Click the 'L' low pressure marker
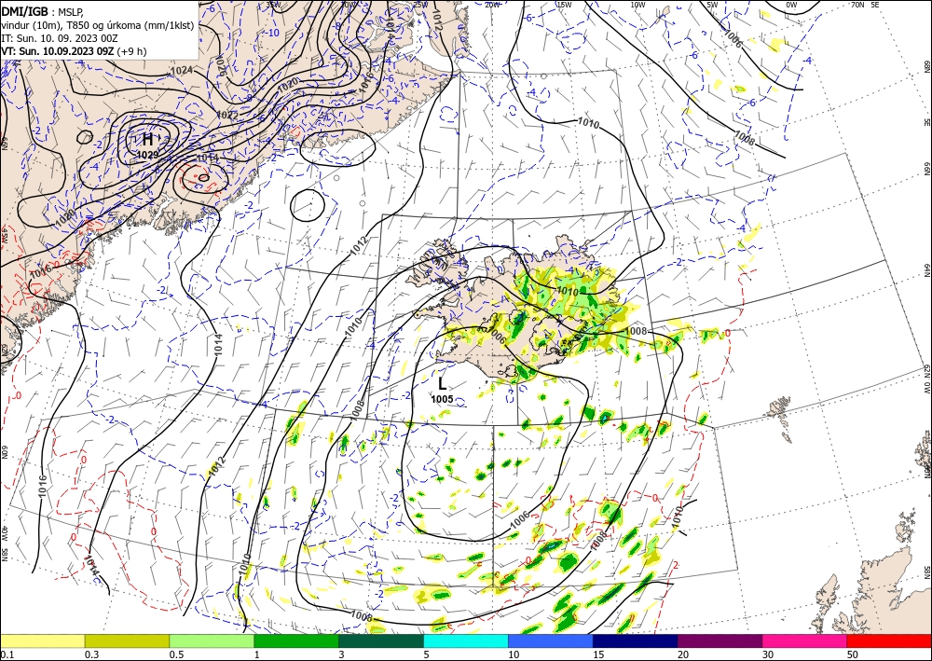This screenshot has height=661, width=932. (x=442, y=383)
